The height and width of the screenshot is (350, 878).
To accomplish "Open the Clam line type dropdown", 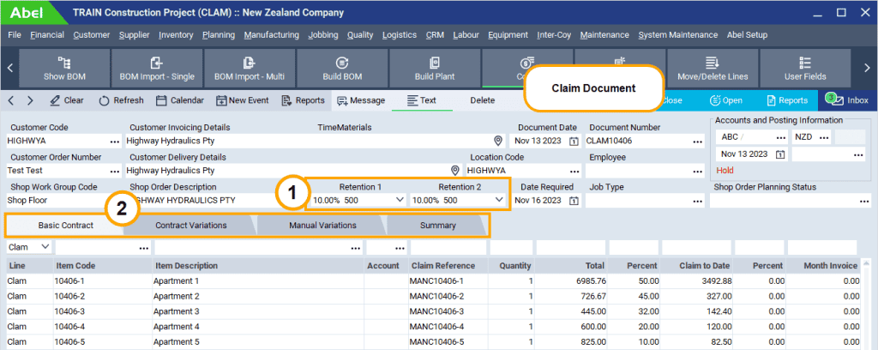I will pos(44,247).
